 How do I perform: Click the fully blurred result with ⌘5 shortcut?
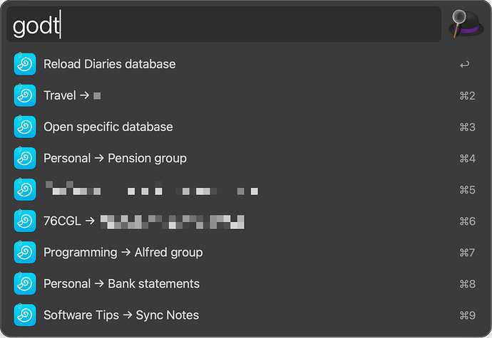pos(150,190)
